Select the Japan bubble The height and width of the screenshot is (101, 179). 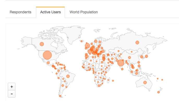point(146,56)
